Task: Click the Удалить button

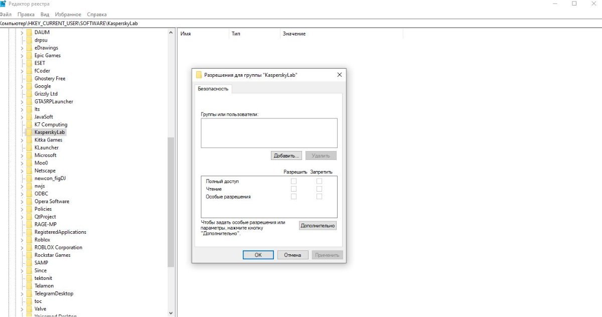Action: (321, 155)
